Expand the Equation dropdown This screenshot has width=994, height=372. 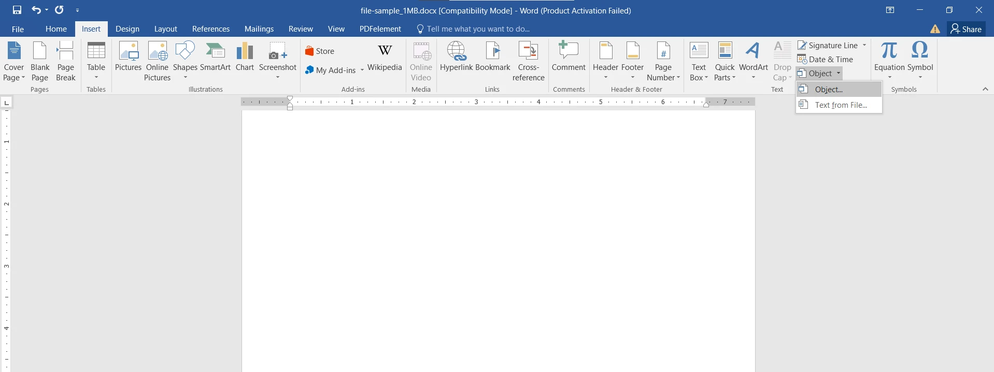pyautogui.click(x=889, y=77)
